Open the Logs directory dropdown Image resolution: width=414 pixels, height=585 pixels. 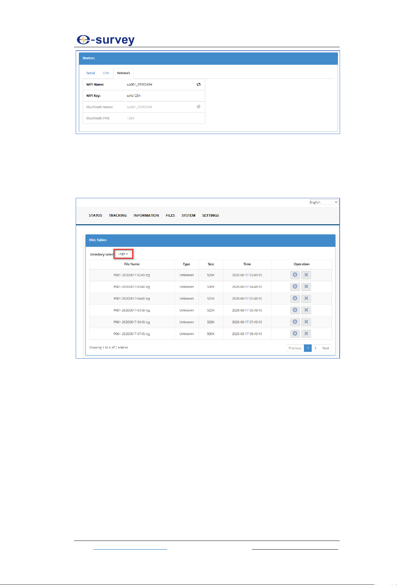[123, 254]
